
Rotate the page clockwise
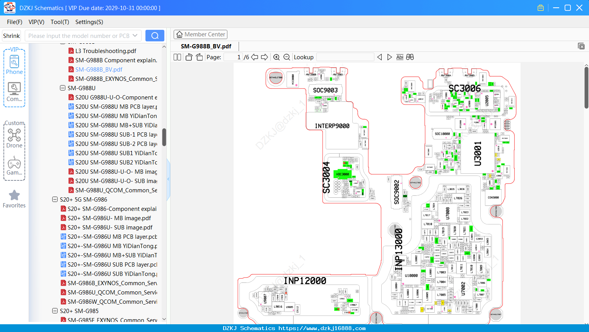[x=199, y=57]
